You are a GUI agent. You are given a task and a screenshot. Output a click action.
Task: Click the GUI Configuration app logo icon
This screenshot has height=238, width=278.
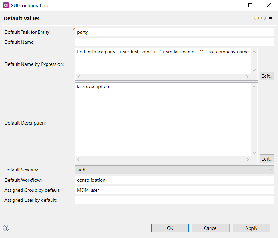point(6,5)
